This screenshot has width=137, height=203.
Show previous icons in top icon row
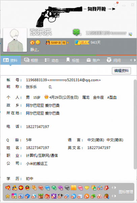coord(112,187)
